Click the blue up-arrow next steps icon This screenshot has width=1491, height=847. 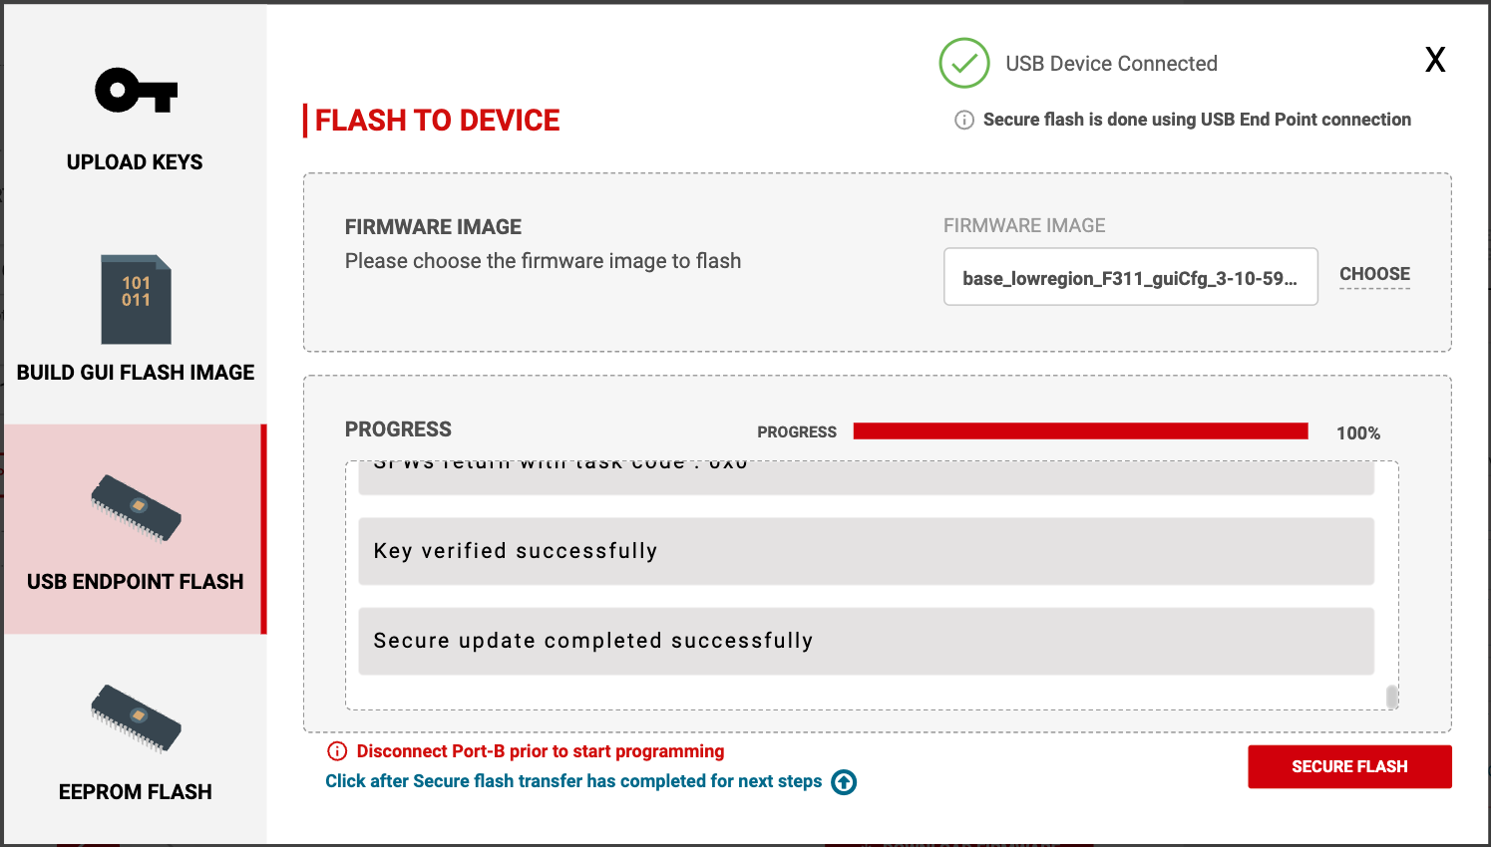point(844,782)
